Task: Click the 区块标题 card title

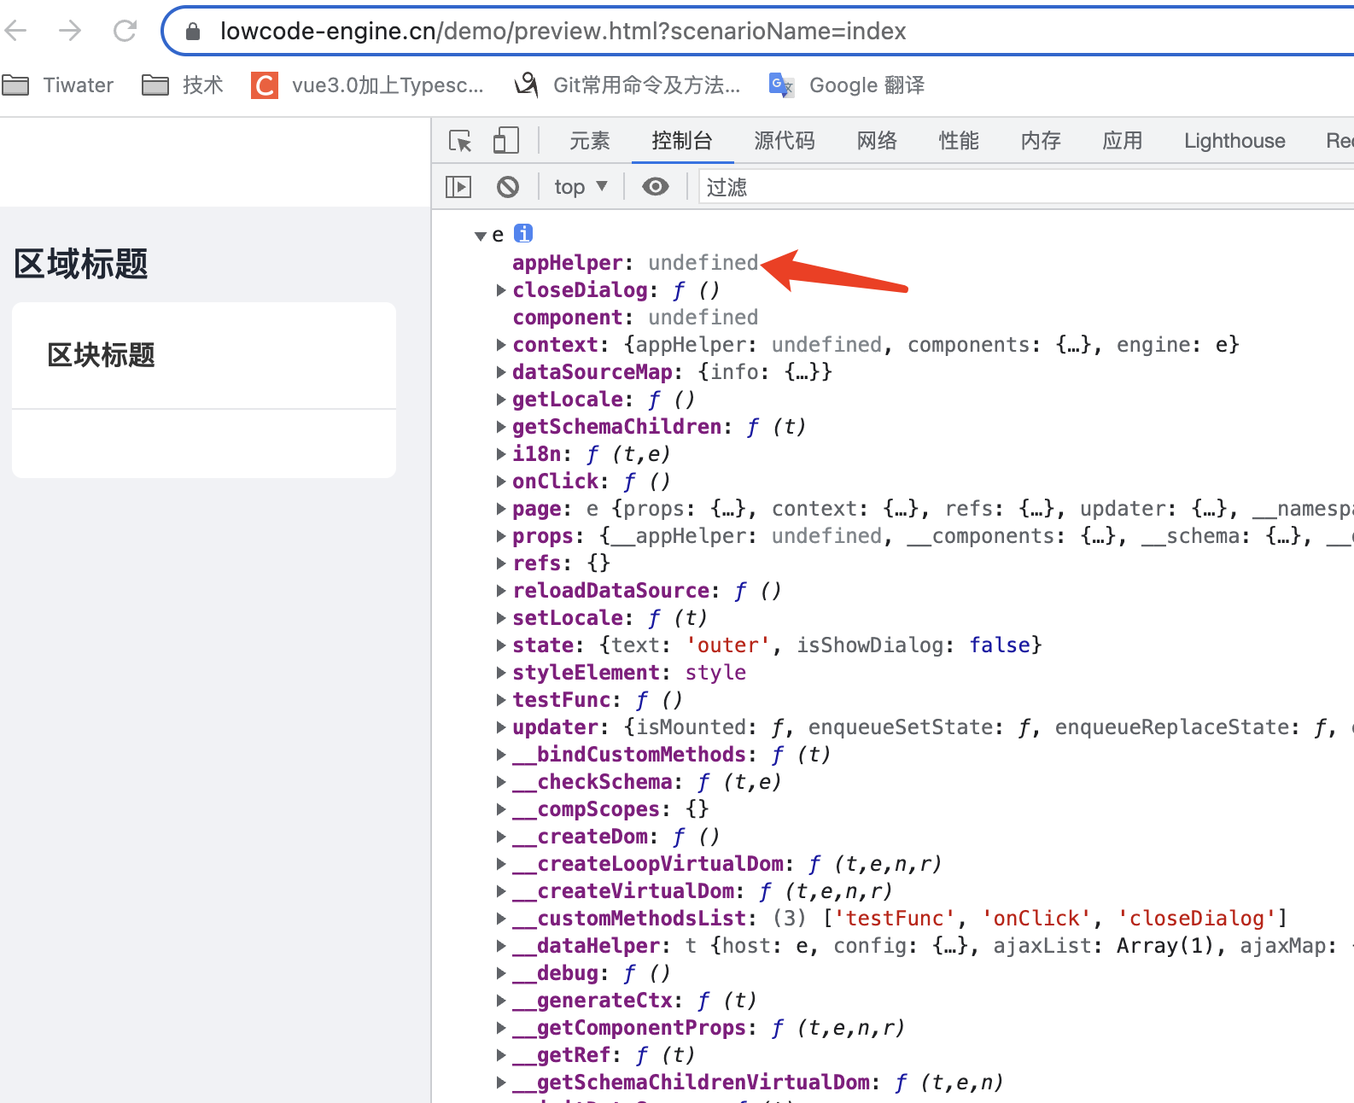Action: [x=102, y=355]
